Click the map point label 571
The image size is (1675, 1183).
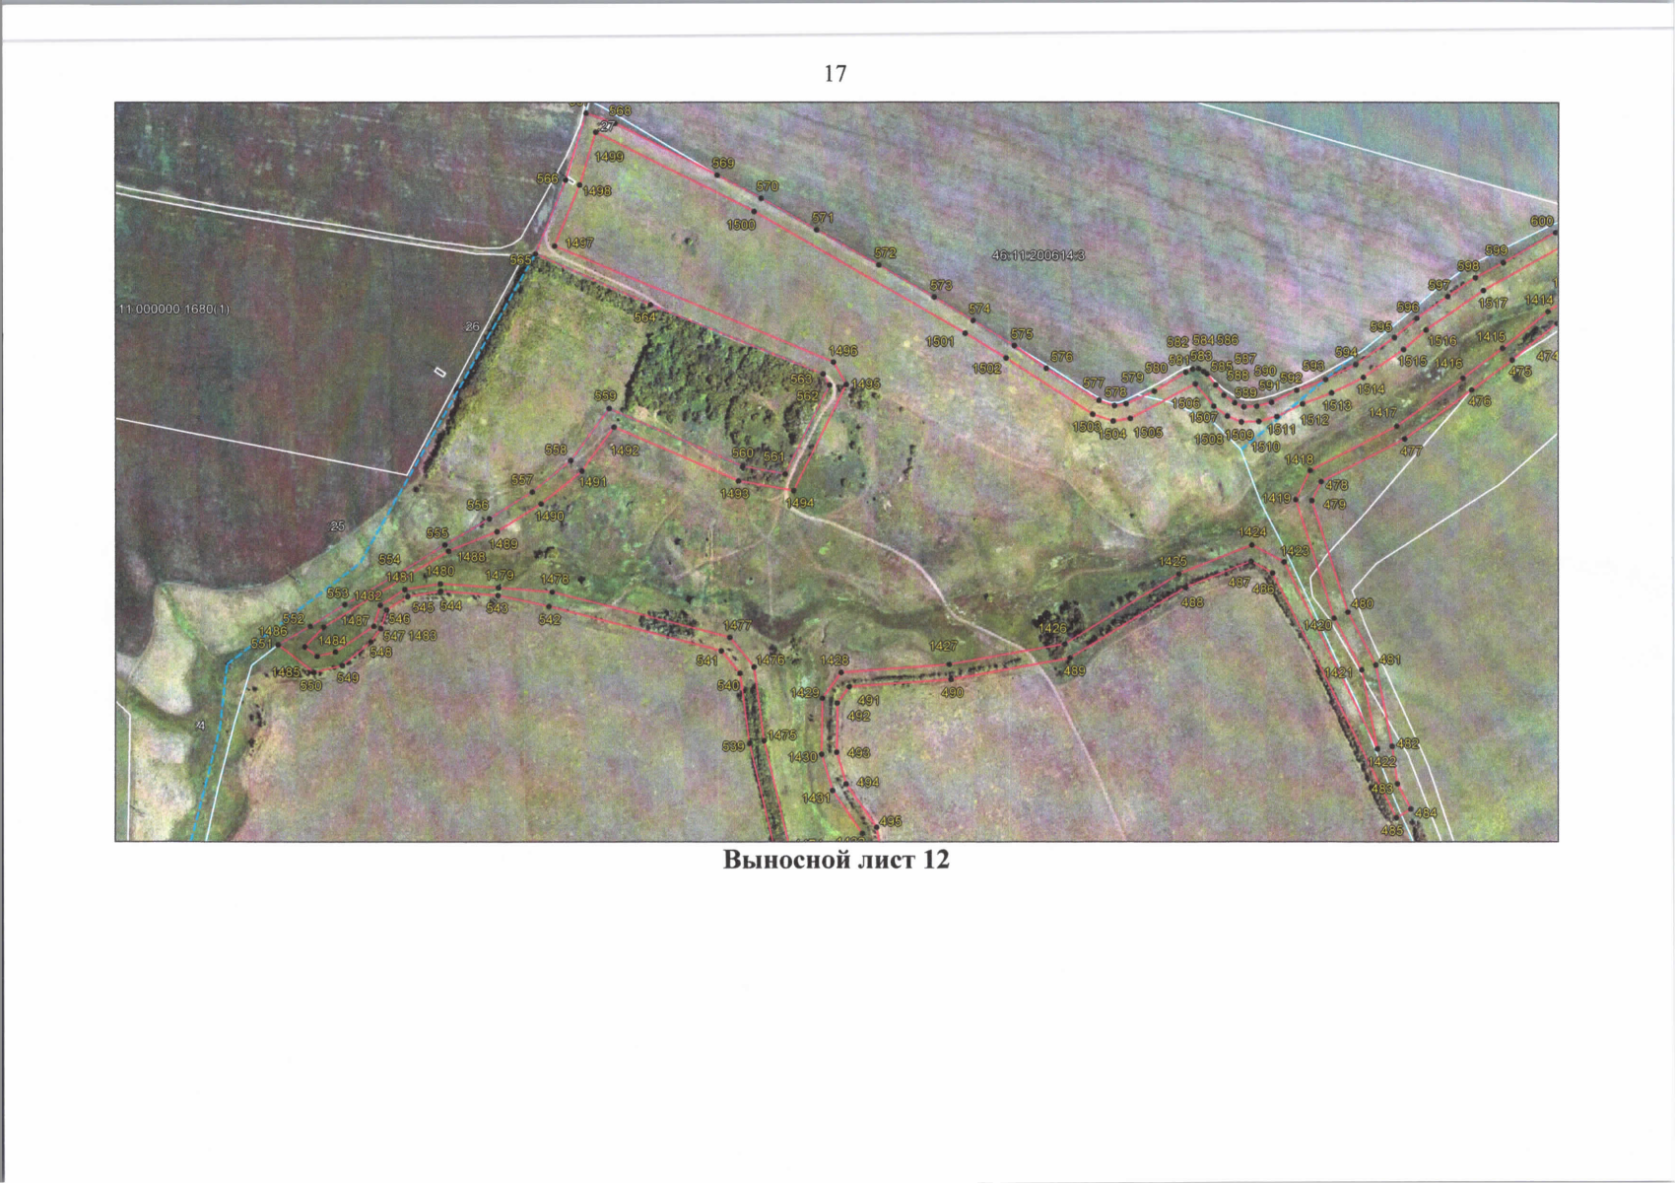pyautogui.click(x=823, y=218)
